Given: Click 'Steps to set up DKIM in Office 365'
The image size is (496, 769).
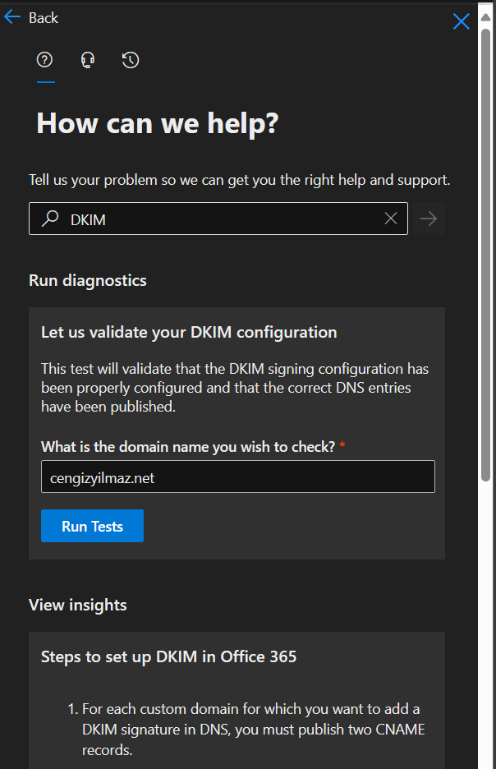Looking at the screenshot, I should [168, 656].
